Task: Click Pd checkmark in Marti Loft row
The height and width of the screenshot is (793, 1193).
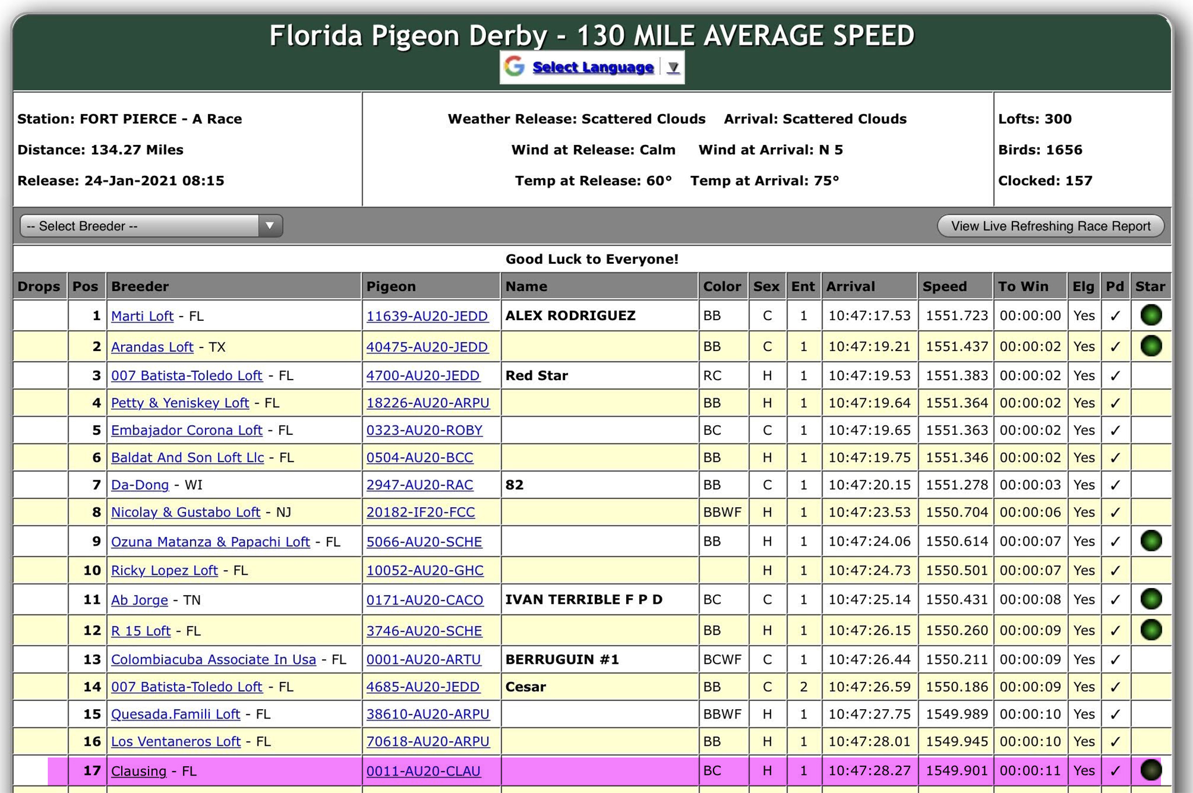Action: 1115,316
